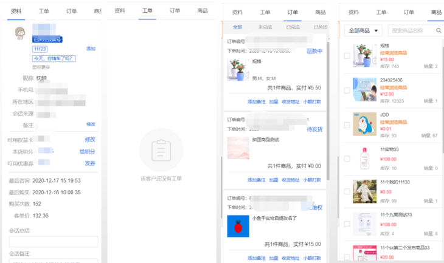Click the 11123 customer tag

(x=40, y=49)
